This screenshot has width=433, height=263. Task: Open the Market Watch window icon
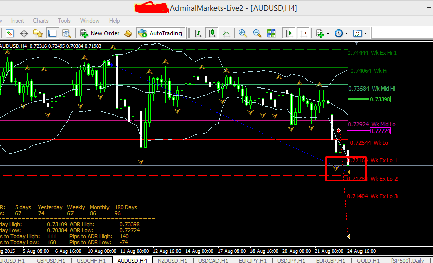10,33
